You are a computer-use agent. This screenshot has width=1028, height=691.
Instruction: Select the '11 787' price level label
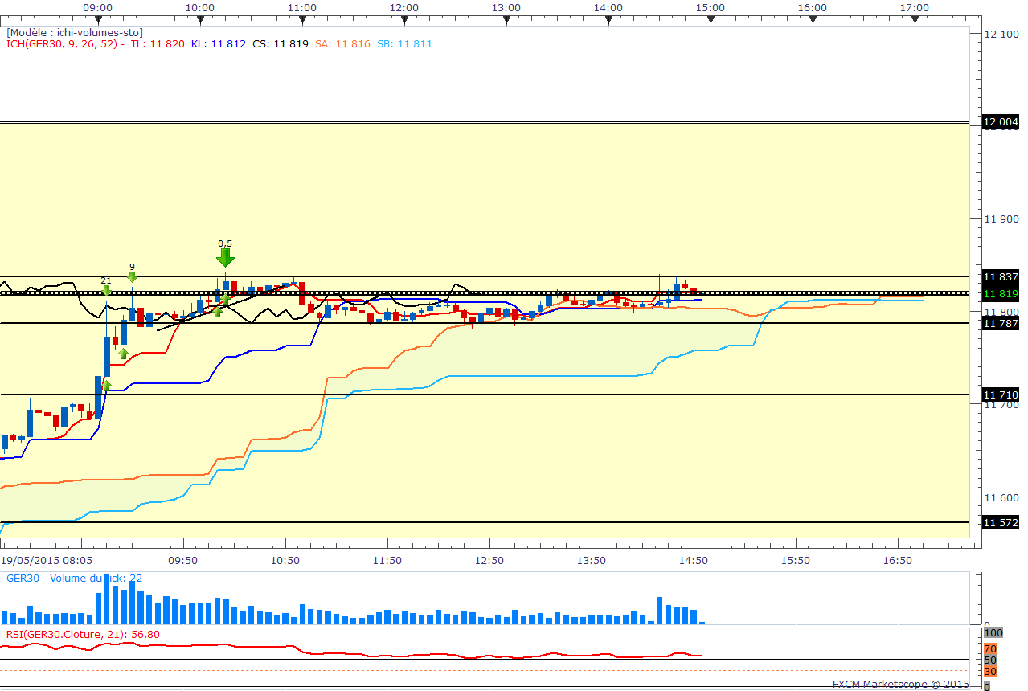1001,323
